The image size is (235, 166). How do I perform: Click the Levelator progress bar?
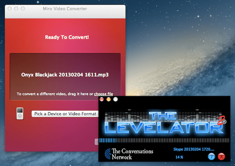click(x=164, y=140)
